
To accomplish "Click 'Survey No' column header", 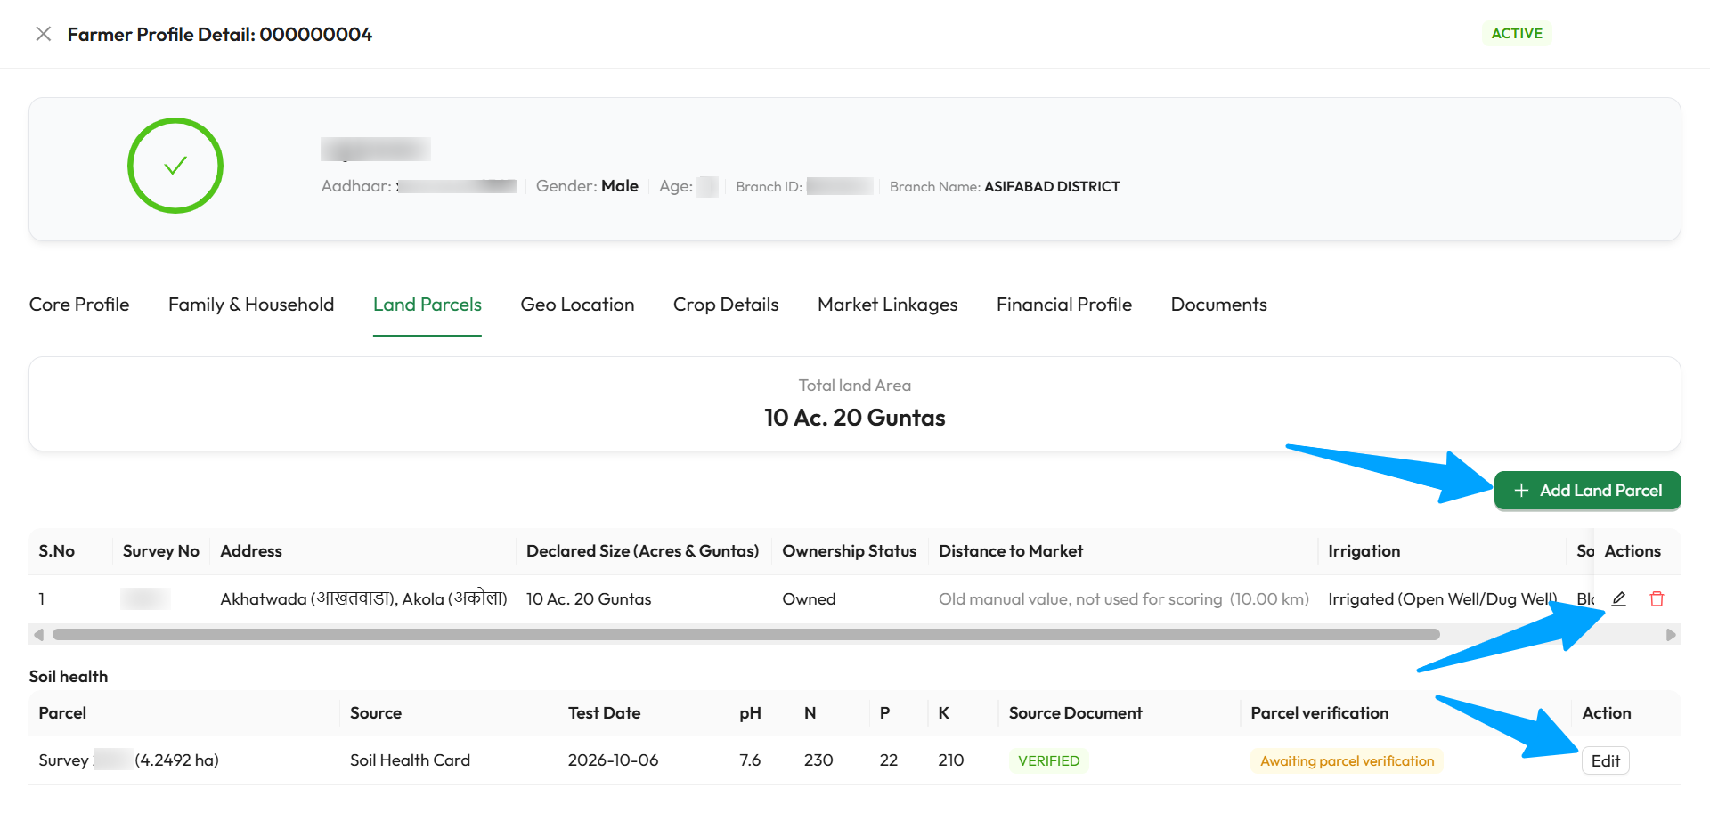I will [161, 551].
